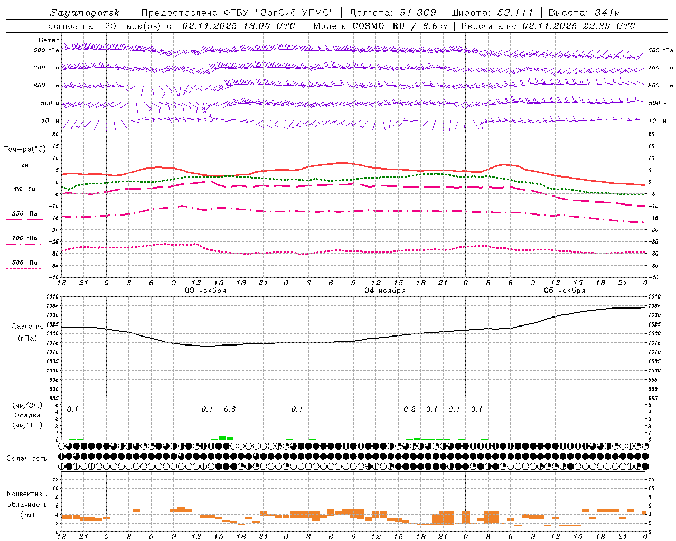Click the Долгота: 91.369 value
The height and width of the screenshot is (541, 676).
coord(393,13)
